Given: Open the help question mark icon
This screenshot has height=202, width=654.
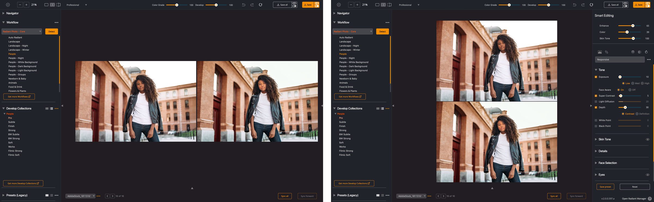Looking at the screenshot, I should pyautogui.click(x=650, y=199).
